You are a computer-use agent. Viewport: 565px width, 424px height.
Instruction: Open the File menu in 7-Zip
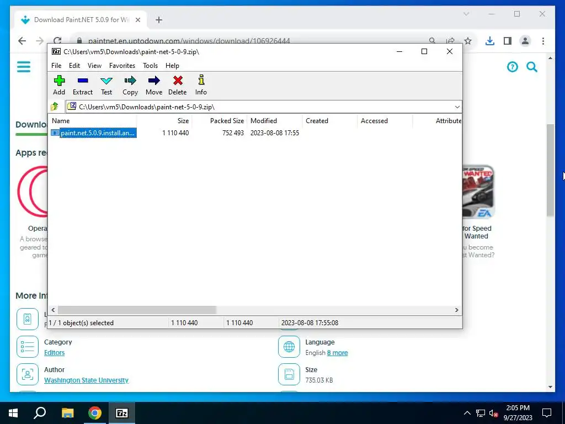56,66
